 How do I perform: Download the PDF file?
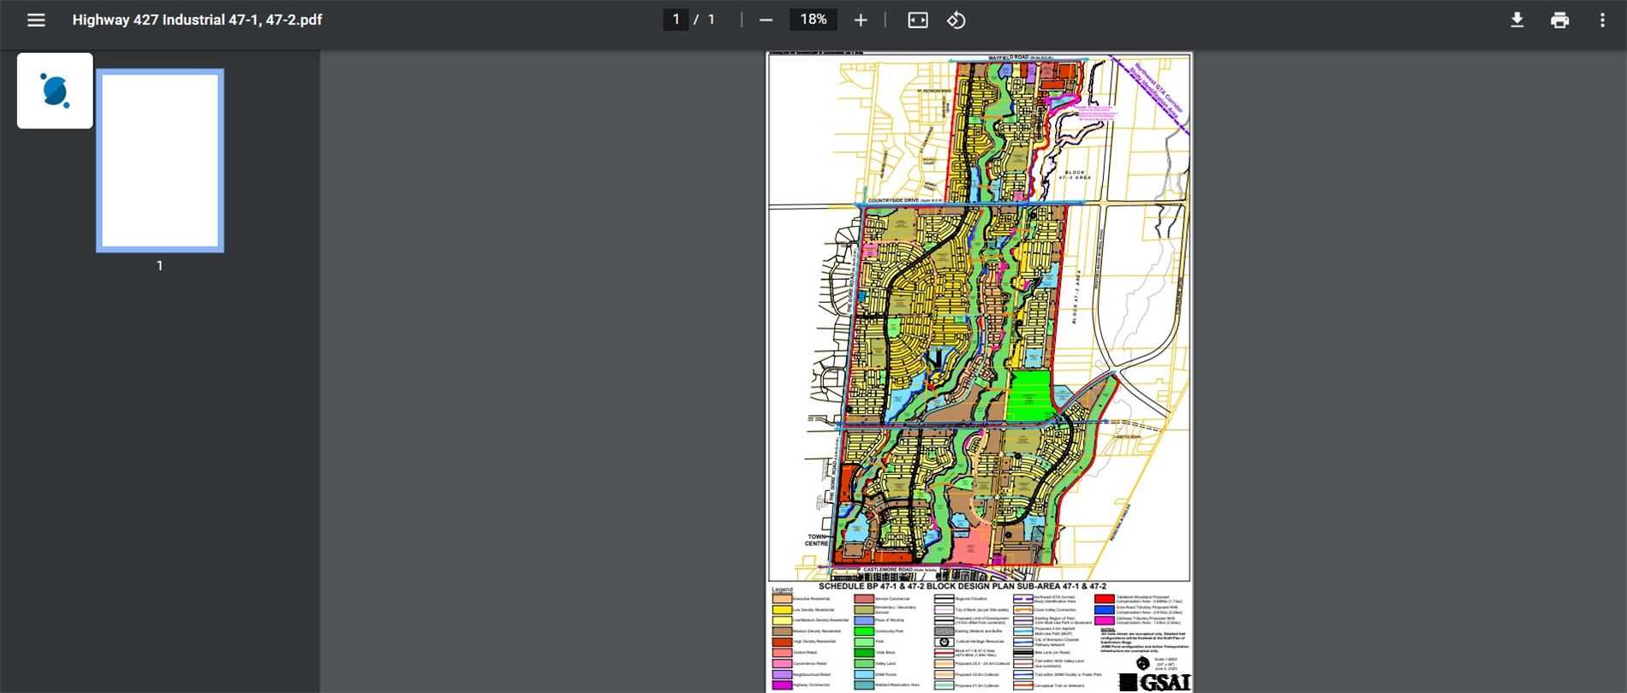click(x=1517, y=20)
